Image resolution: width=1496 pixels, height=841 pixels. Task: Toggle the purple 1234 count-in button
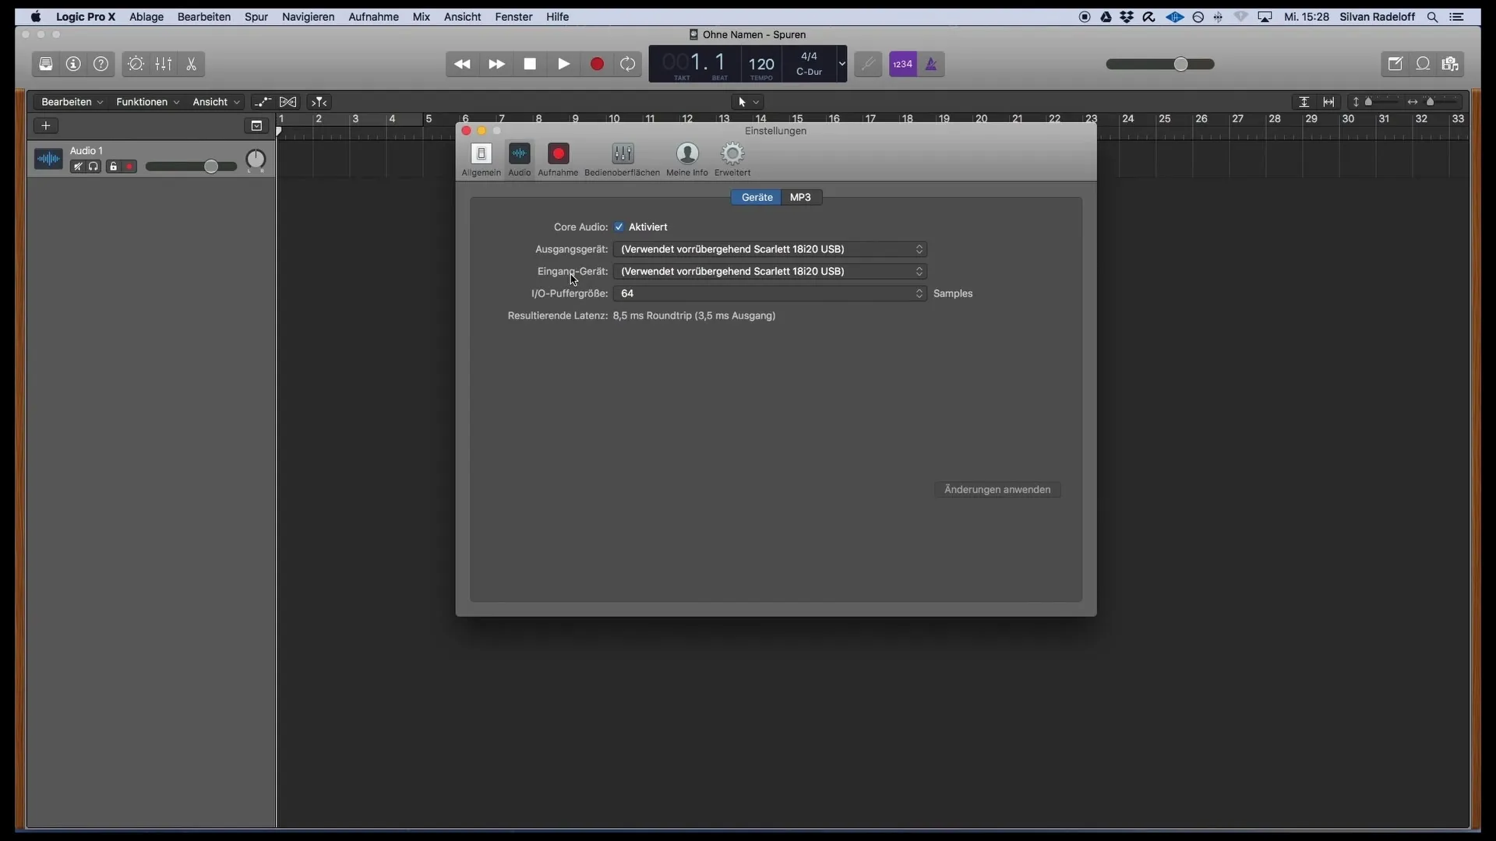[x=903, y=64]
